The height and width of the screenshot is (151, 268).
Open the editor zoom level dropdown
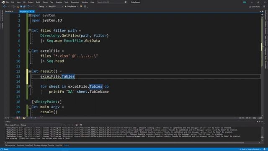[8, 118]
